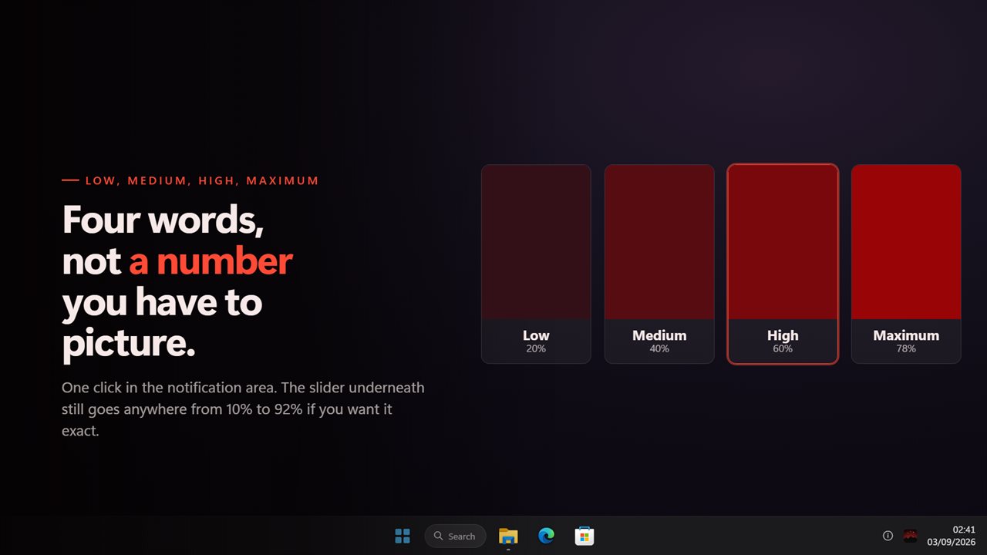Select the Low 20% preset card
987x555 pixels.
[536, 264]
